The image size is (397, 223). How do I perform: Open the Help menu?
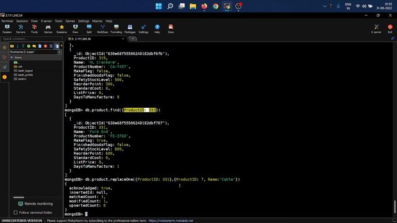109,21
